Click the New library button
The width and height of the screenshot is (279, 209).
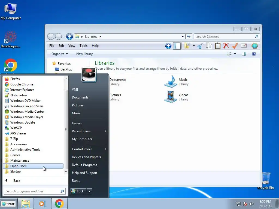click(x=84, y=54)
